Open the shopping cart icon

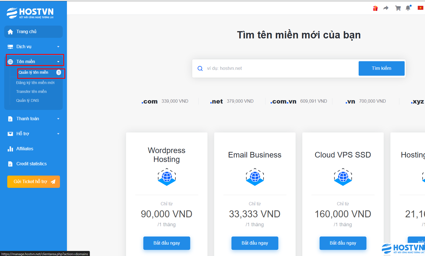coord(398,8)
